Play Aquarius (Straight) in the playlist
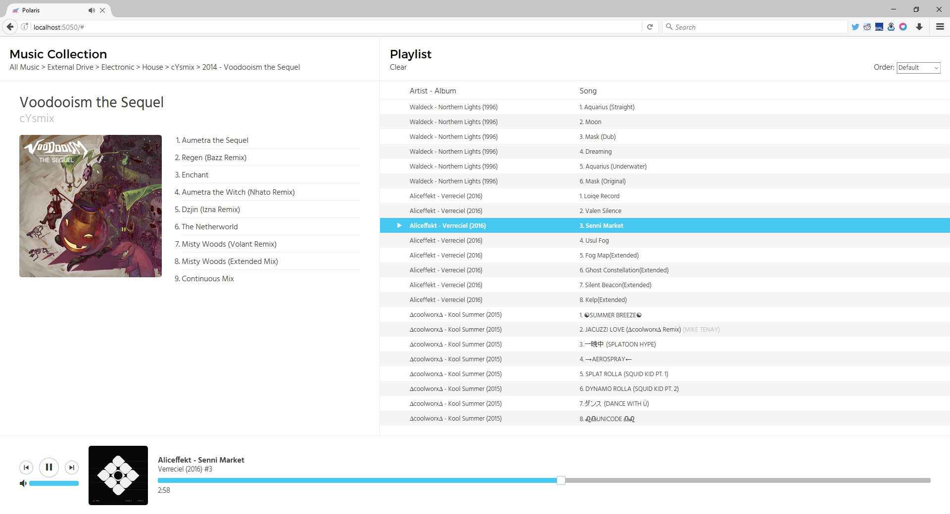The width and height of the screenshot is (950, 514). pyautogui.click(x=665, y=107)
